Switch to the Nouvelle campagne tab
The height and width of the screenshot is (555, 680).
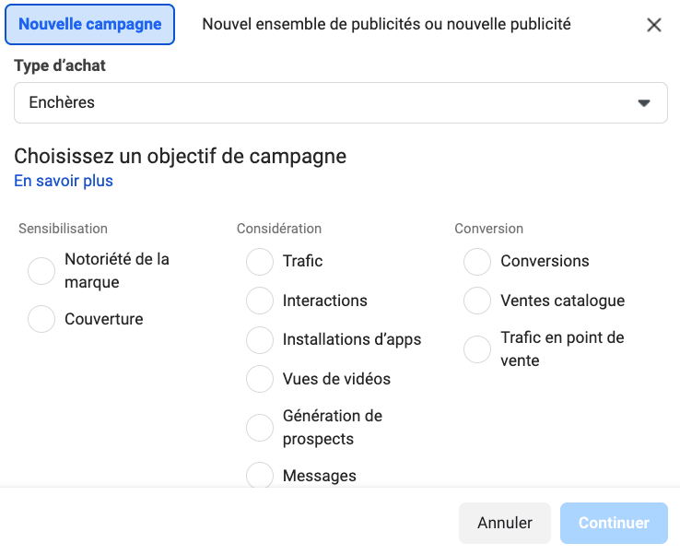[90, 25]
